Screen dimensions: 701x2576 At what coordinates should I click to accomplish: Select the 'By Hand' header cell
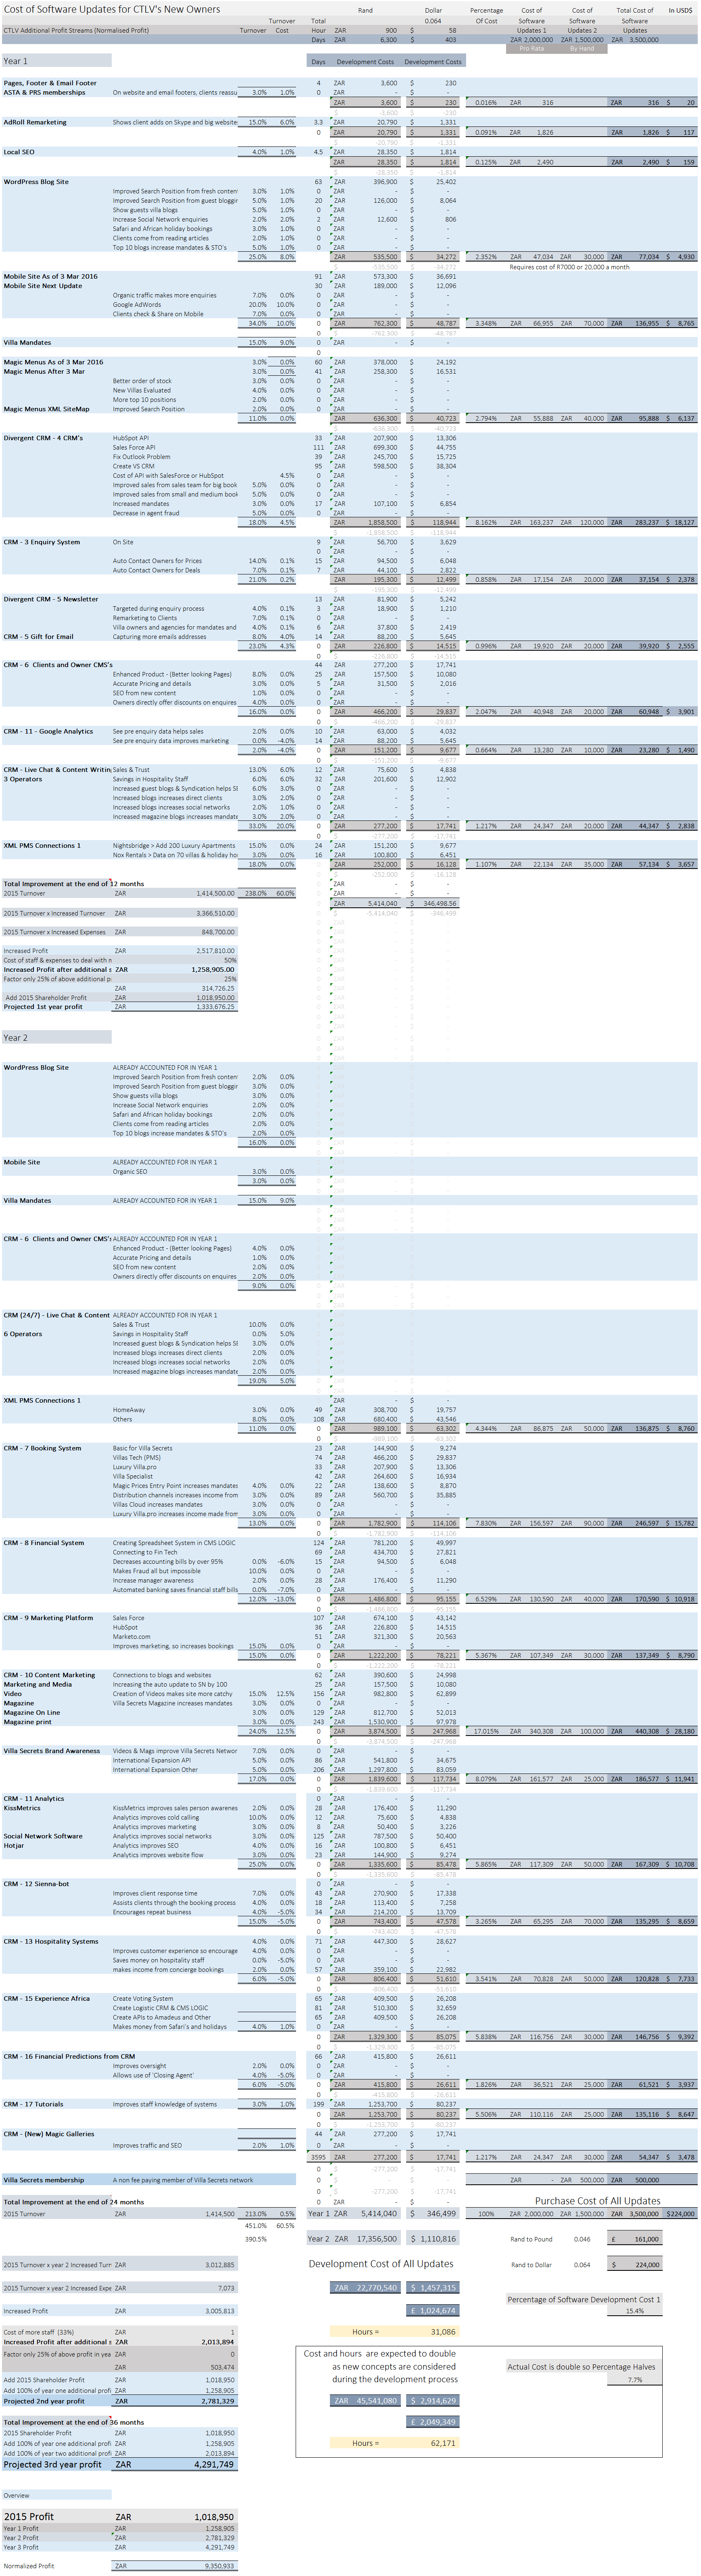pos(582,48)
